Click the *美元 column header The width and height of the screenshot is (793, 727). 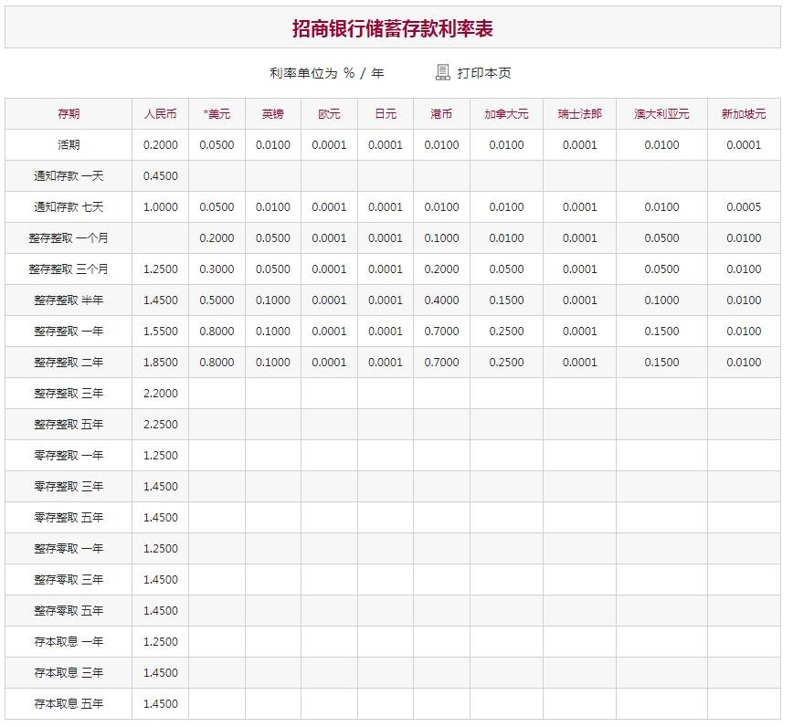point(217,114)
